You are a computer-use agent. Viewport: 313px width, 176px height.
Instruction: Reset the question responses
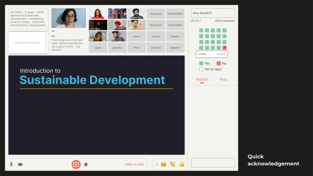click(196, 21)
